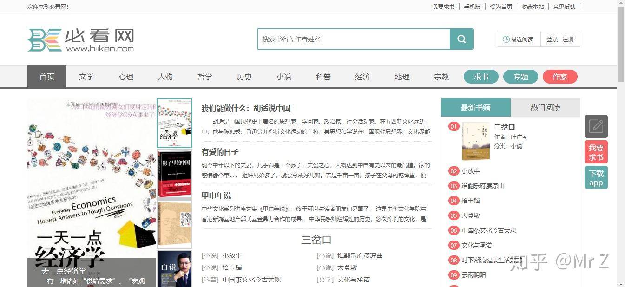The image size is (625, 287).
Task: Open rank 02 小放牛 in the sidebar
Action: 470,171
